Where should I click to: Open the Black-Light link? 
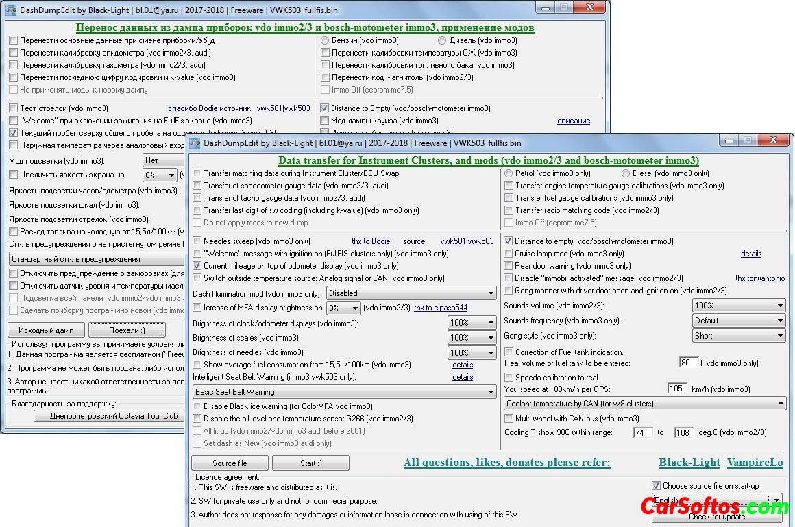point(689,463)
